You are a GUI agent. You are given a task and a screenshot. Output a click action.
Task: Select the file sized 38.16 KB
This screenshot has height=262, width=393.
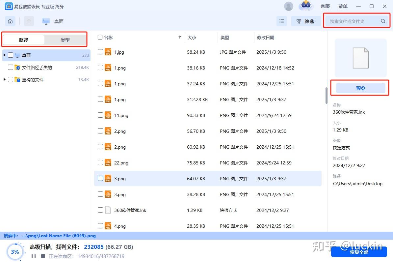208,68
